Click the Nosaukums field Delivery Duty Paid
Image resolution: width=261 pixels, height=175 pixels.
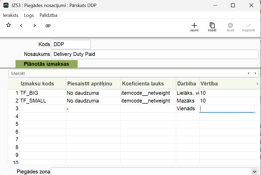click(154, 54)
